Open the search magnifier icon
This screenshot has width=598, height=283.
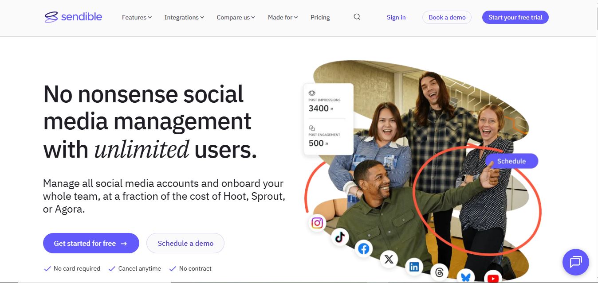click(357, 17)
